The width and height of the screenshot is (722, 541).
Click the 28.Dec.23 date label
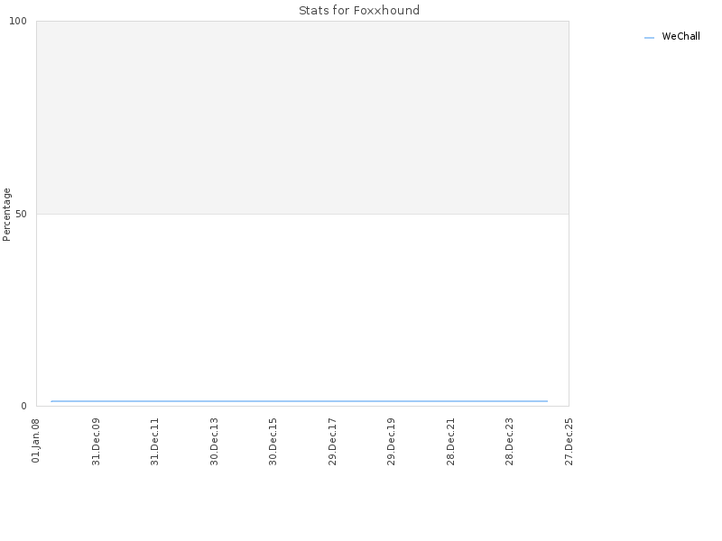pyautogui.click(x=509, y=442)
